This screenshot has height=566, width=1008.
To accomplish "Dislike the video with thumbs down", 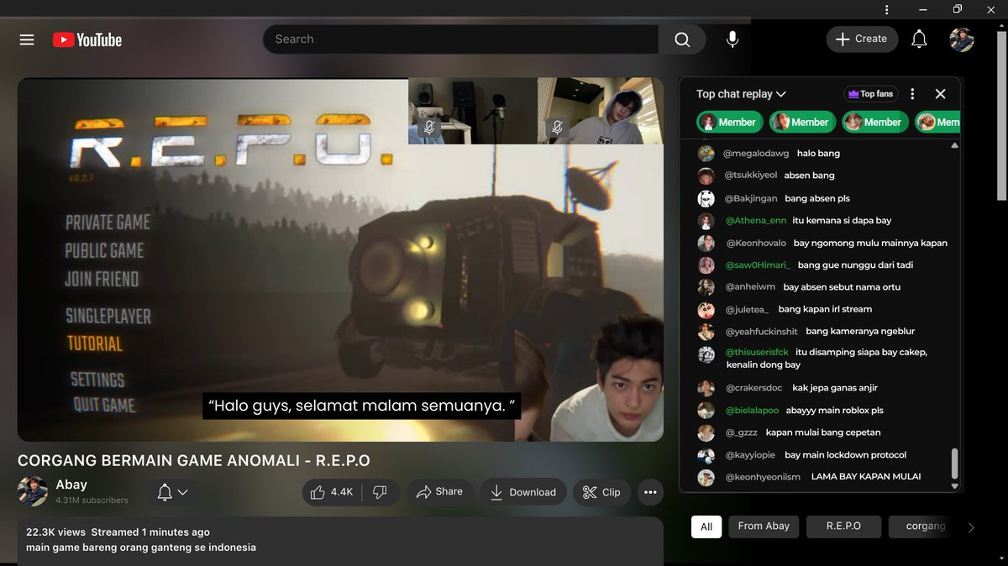I will (x=380, y=492).
